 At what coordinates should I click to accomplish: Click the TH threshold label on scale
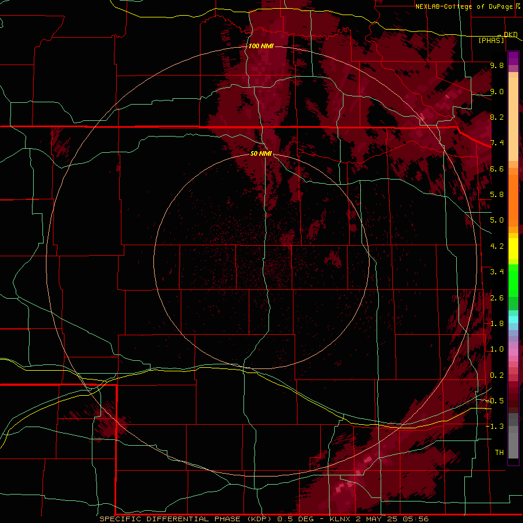499,453
